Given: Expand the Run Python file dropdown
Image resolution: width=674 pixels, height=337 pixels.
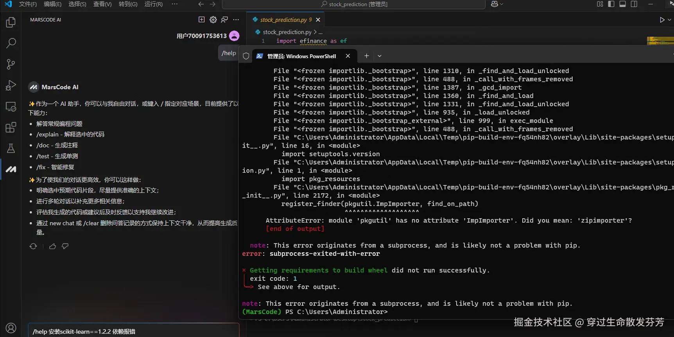Looking at the screenshot, I should (669, 20).
